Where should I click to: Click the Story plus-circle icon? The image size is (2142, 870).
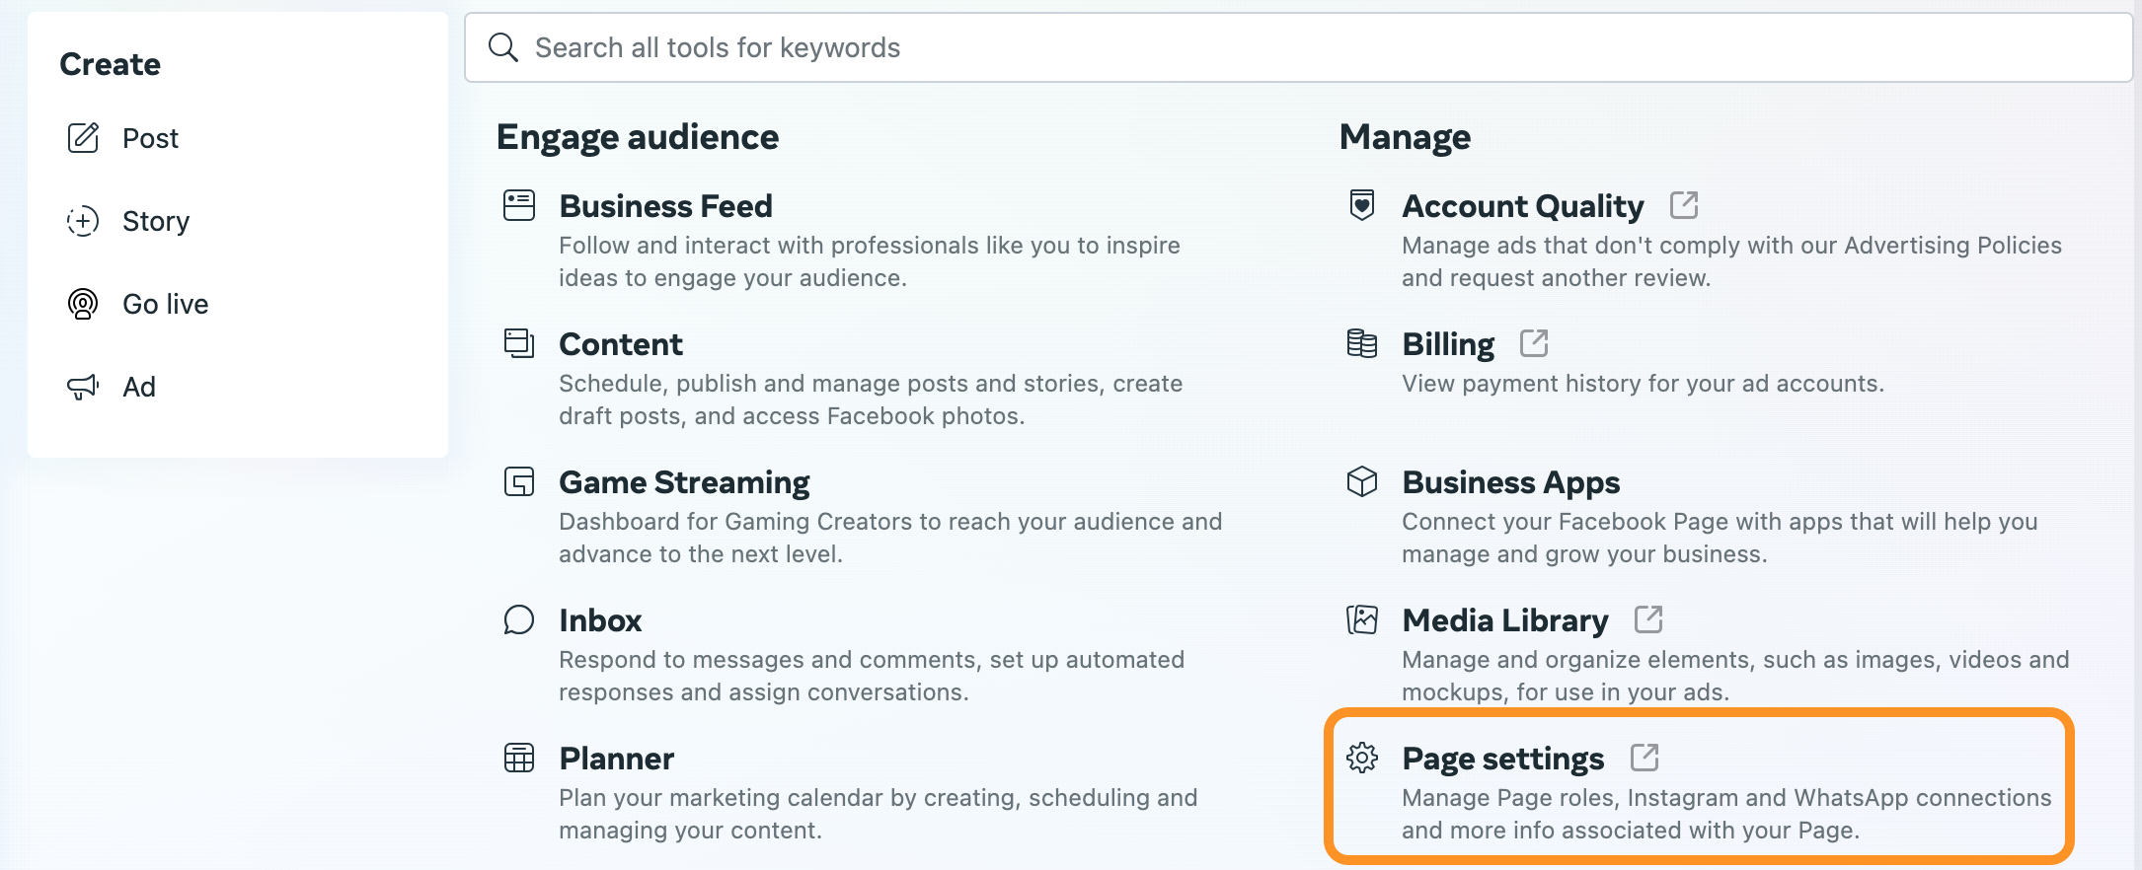click(x=83, y=221)
